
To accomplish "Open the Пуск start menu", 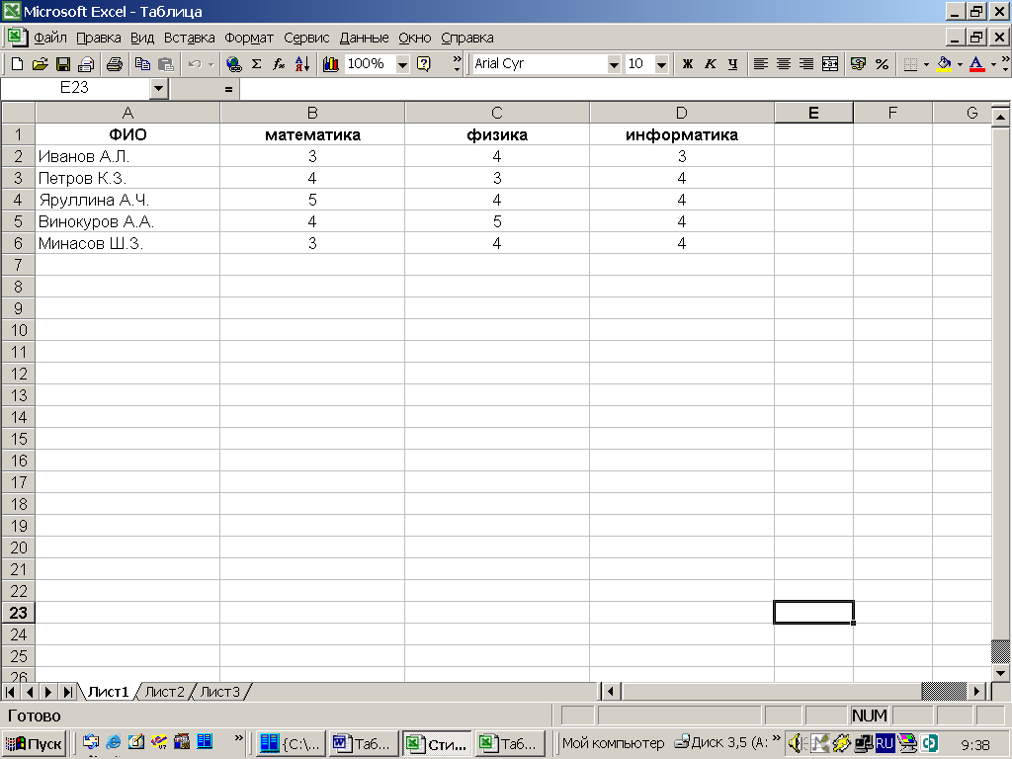I will [x=34, y=743].
